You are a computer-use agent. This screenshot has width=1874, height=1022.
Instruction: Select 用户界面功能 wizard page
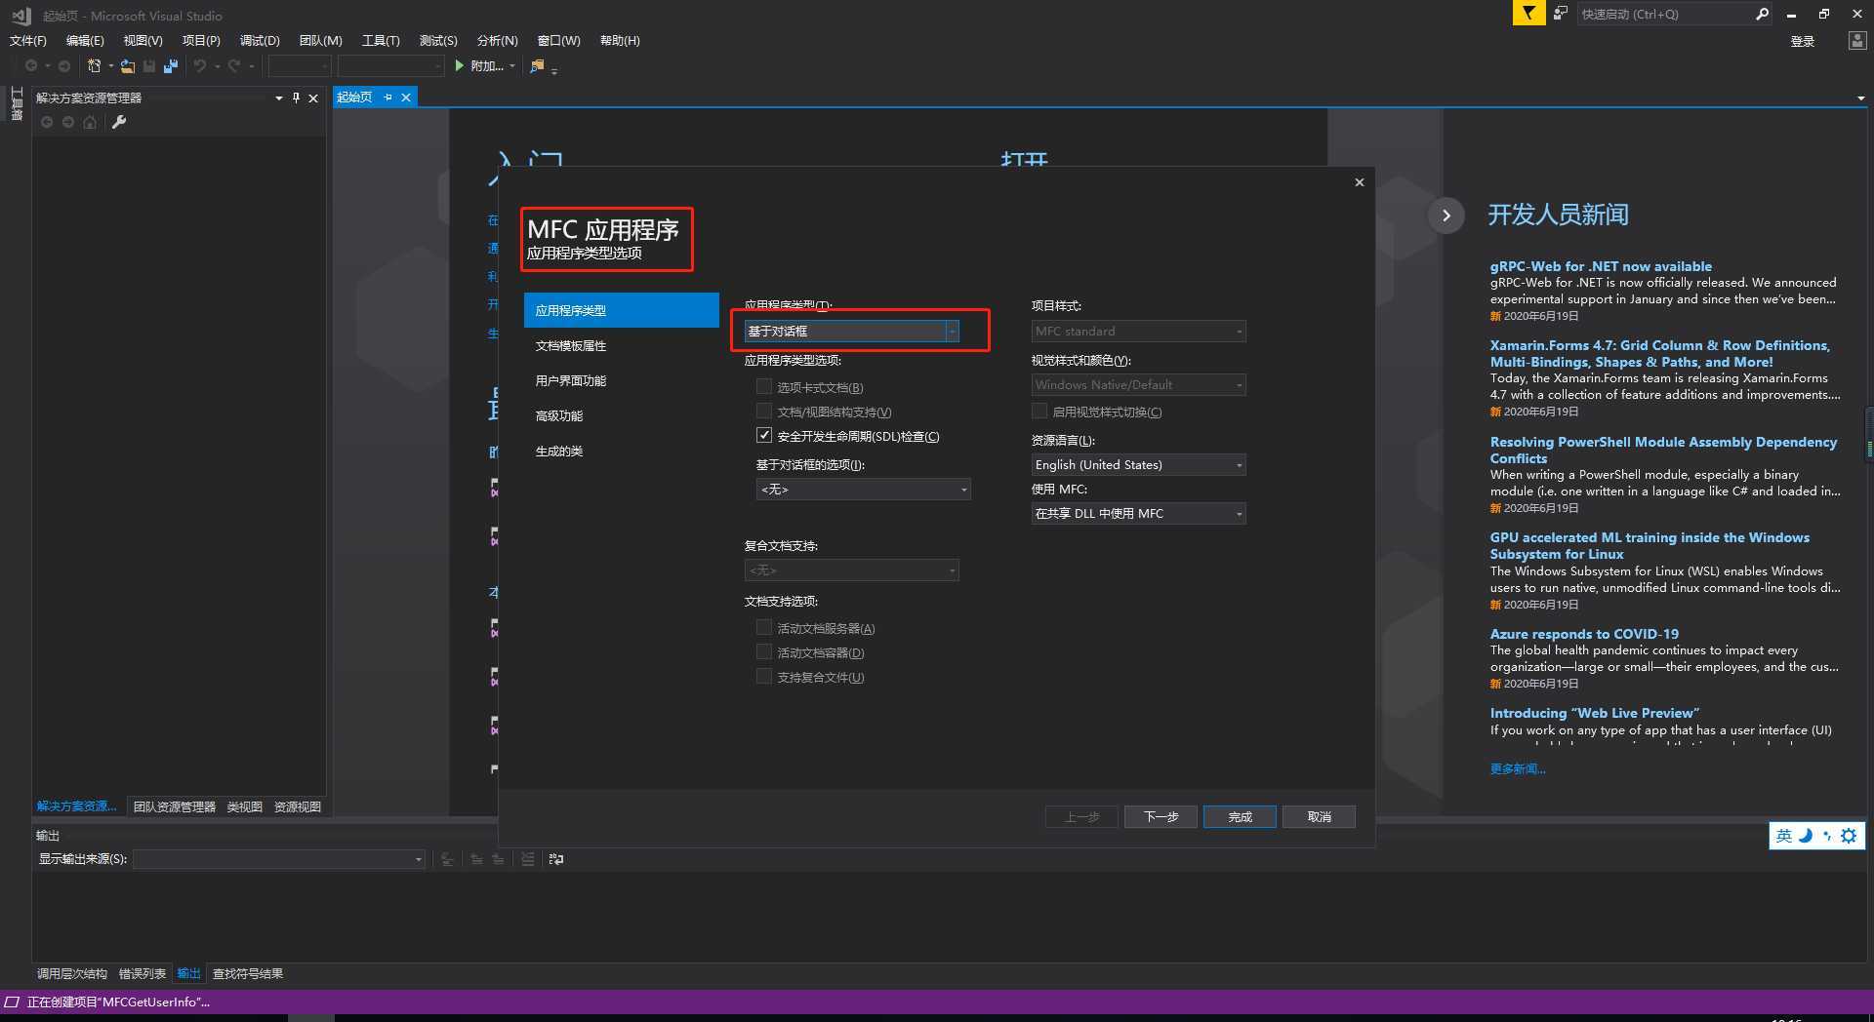(621, 381)
